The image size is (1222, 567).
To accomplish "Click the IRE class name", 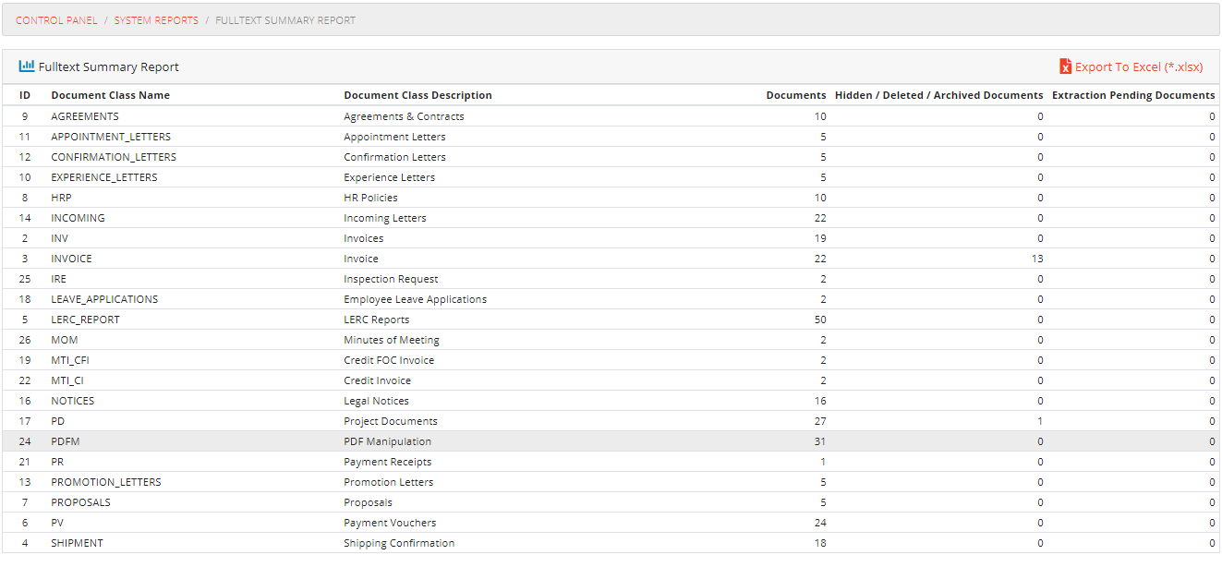I will pos(58,279).
